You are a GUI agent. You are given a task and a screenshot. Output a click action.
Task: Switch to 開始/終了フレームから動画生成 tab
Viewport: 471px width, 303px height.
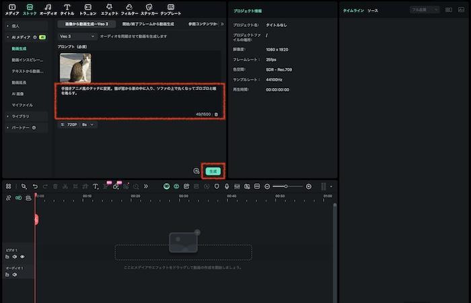point(143,24)
